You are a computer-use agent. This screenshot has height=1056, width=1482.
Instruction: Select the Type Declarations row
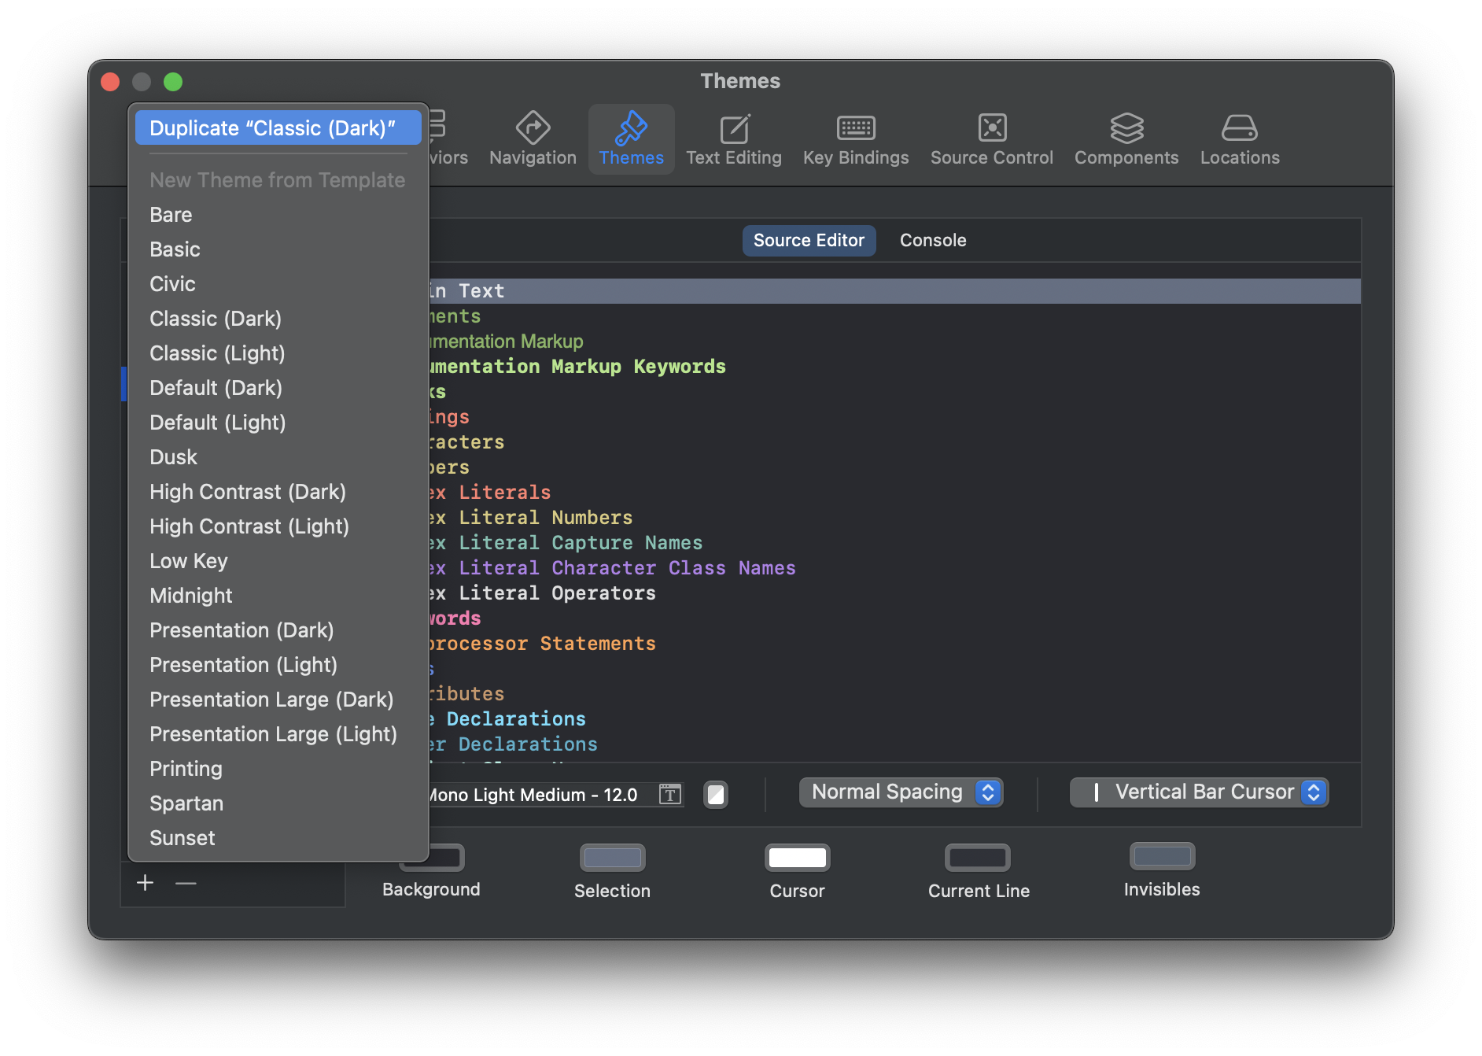[x=895, y=719]
